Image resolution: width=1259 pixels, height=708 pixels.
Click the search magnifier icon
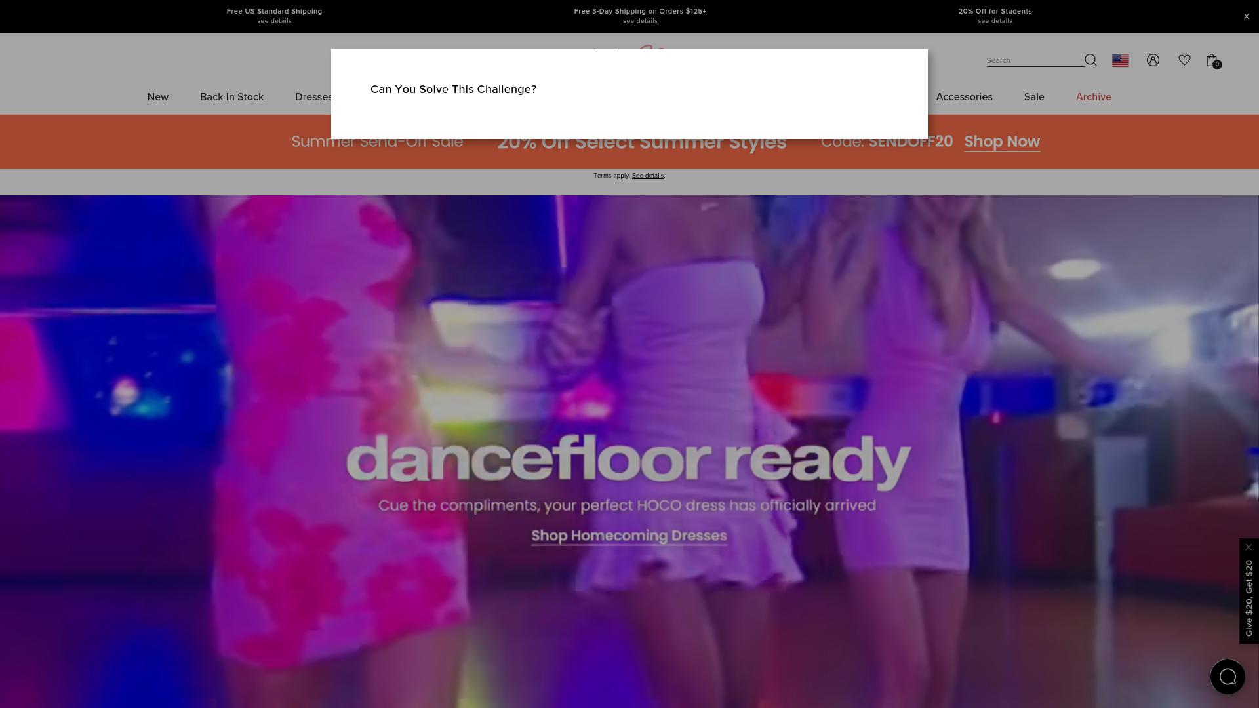click(x=1090, y=60)
